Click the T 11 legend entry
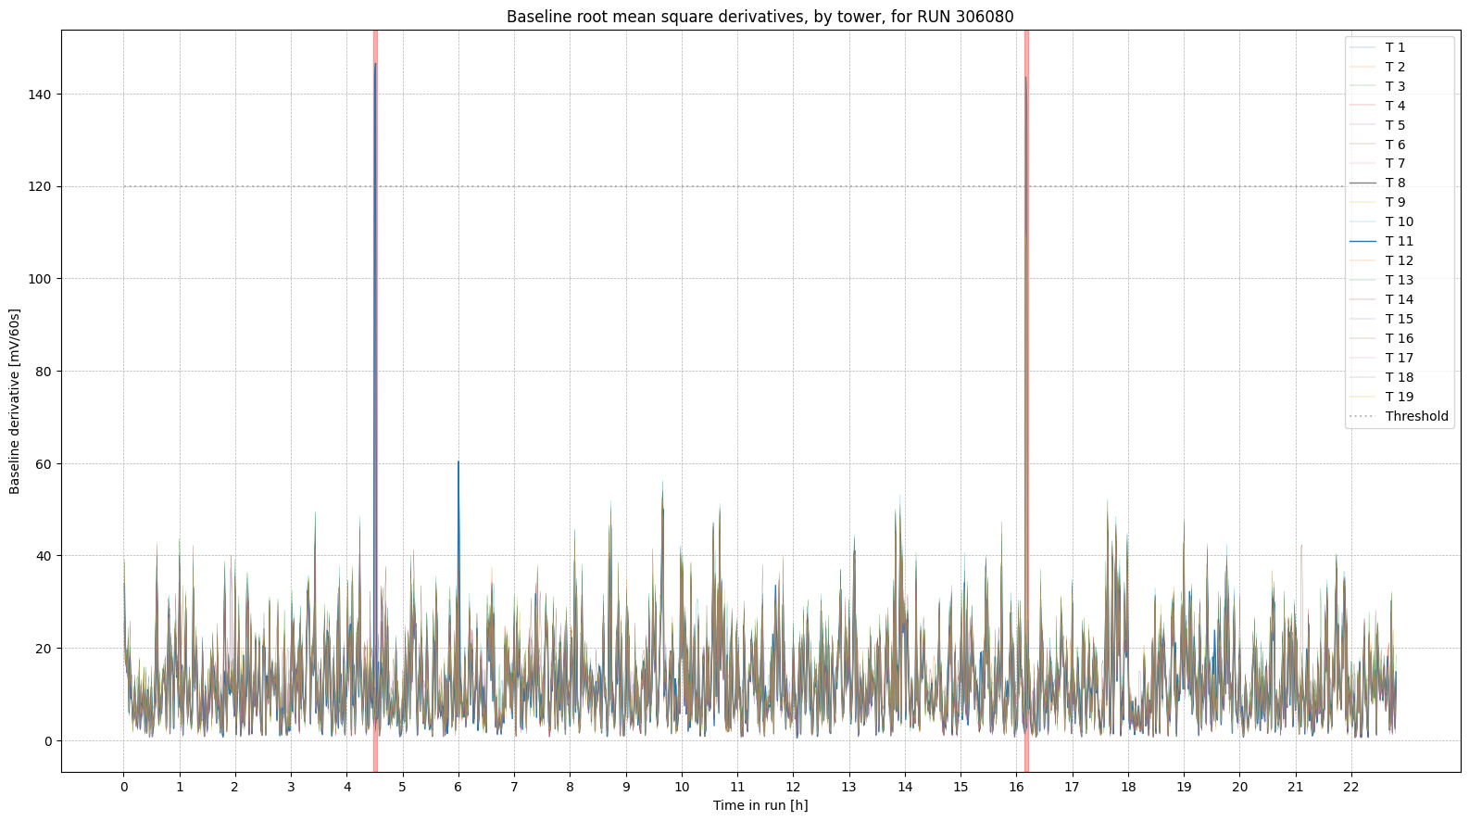The height and width of the screenshot is (821, 1469). pyautogui.click(x=1399, y=241)
